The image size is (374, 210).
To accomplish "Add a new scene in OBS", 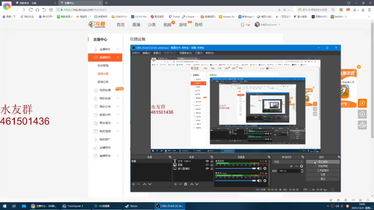I will [x=133, y=184].
